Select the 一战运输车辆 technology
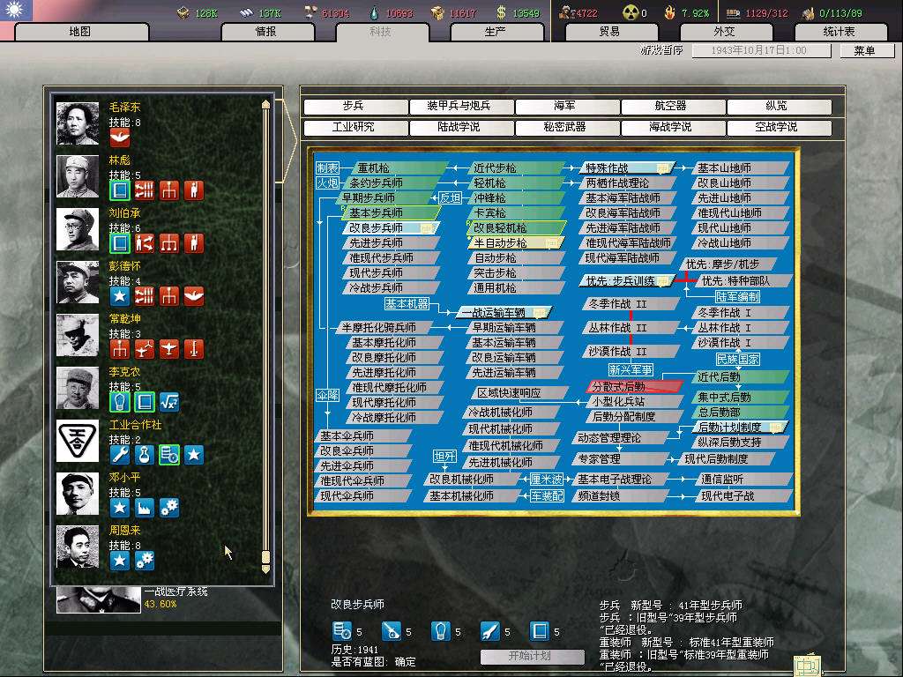The image size is (903, 677). coord(504,313)
